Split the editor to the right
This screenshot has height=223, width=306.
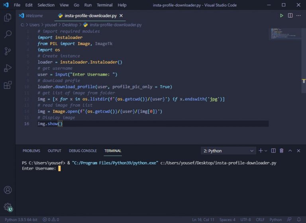tap(290, 16)
